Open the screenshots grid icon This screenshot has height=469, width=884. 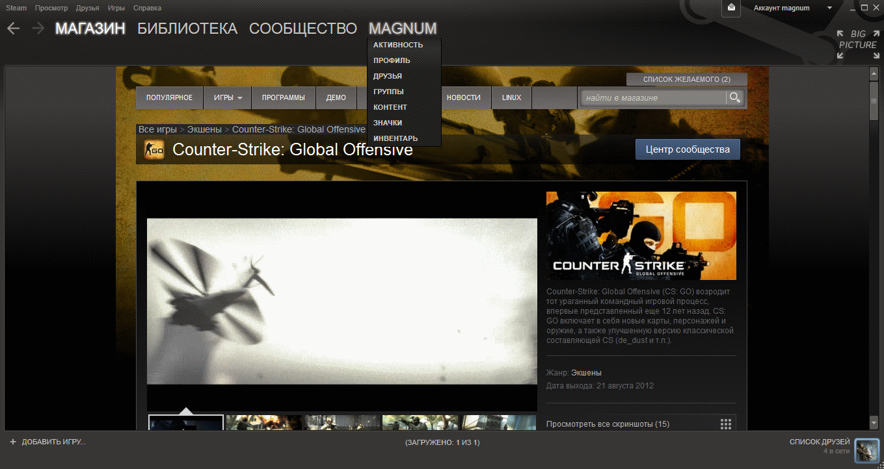tap(726, 424)
